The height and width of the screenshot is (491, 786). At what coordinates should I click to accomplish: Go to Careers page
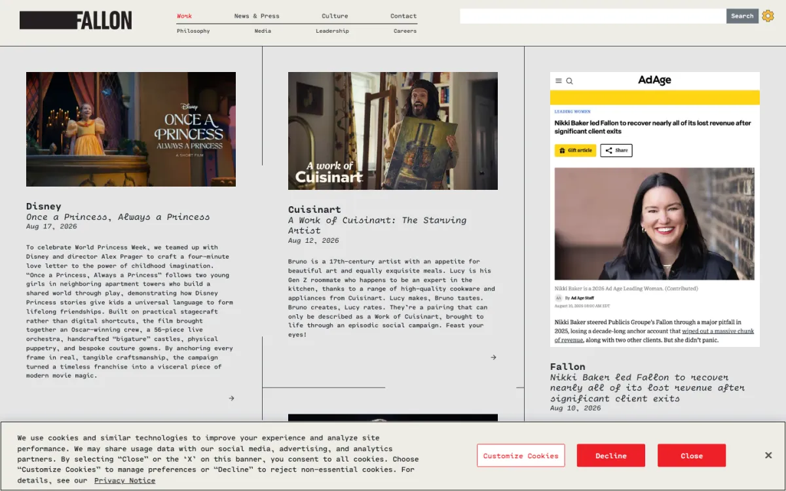(405, 31)
